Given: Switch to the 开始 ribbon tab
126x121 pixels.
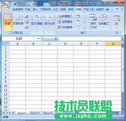Looking at the screenshot, I should [28, 9].
